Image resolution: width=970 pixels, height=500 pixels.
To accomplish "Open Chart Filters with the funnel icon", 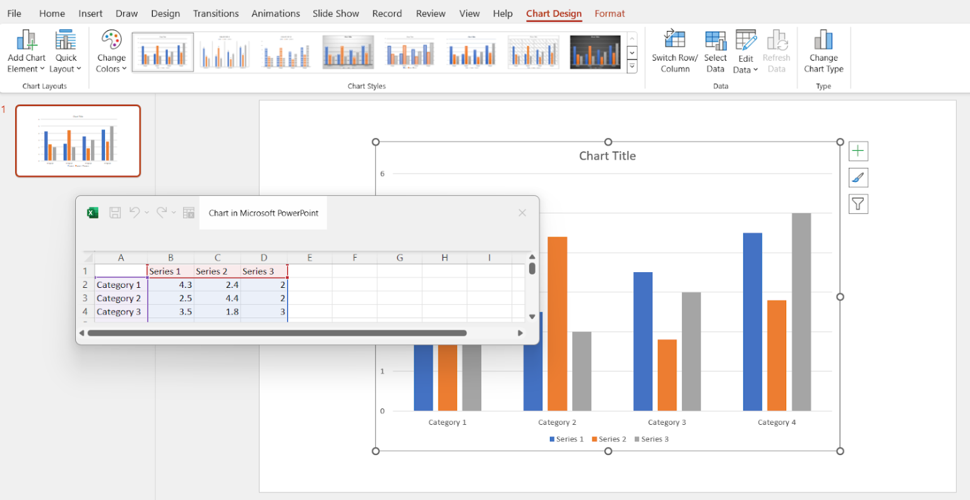I will click(x=858, y=204).
